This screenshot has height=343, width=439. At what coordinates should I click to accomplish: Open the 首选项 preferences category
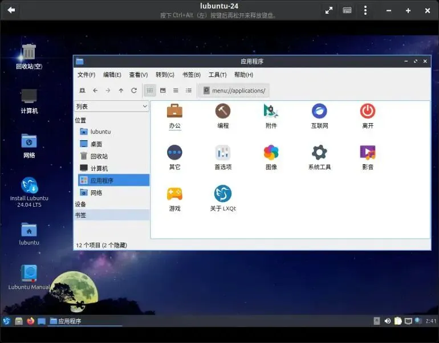(223, 157)
